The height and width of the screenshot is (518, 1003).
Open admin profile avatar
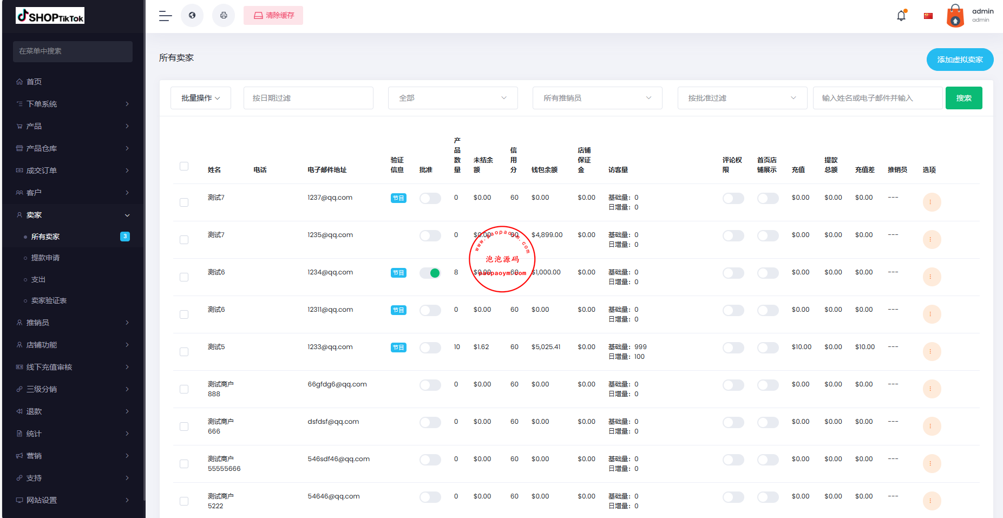click(955, 16)
